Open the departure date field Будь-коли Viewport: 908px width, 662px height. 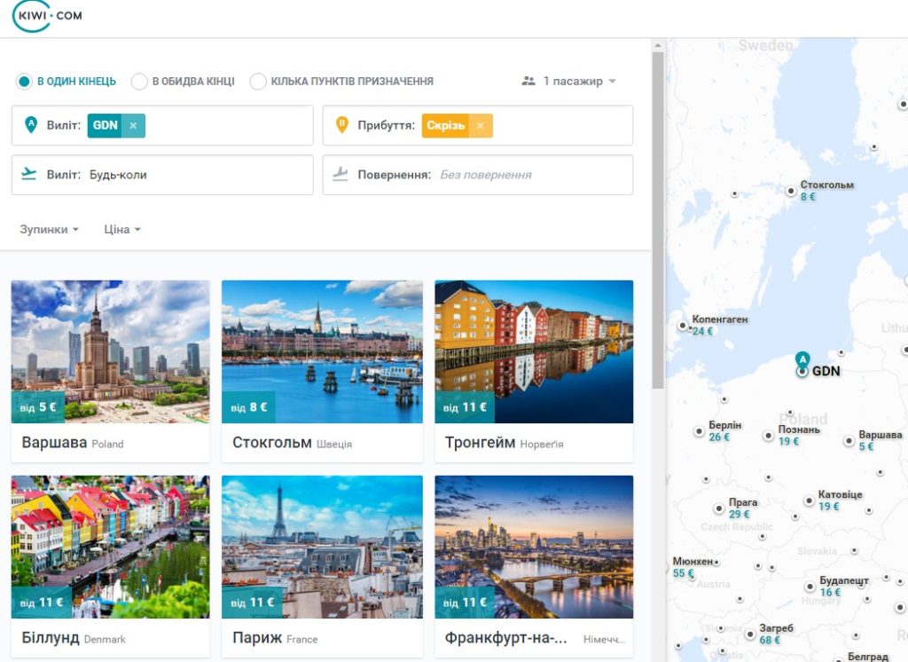162,175
